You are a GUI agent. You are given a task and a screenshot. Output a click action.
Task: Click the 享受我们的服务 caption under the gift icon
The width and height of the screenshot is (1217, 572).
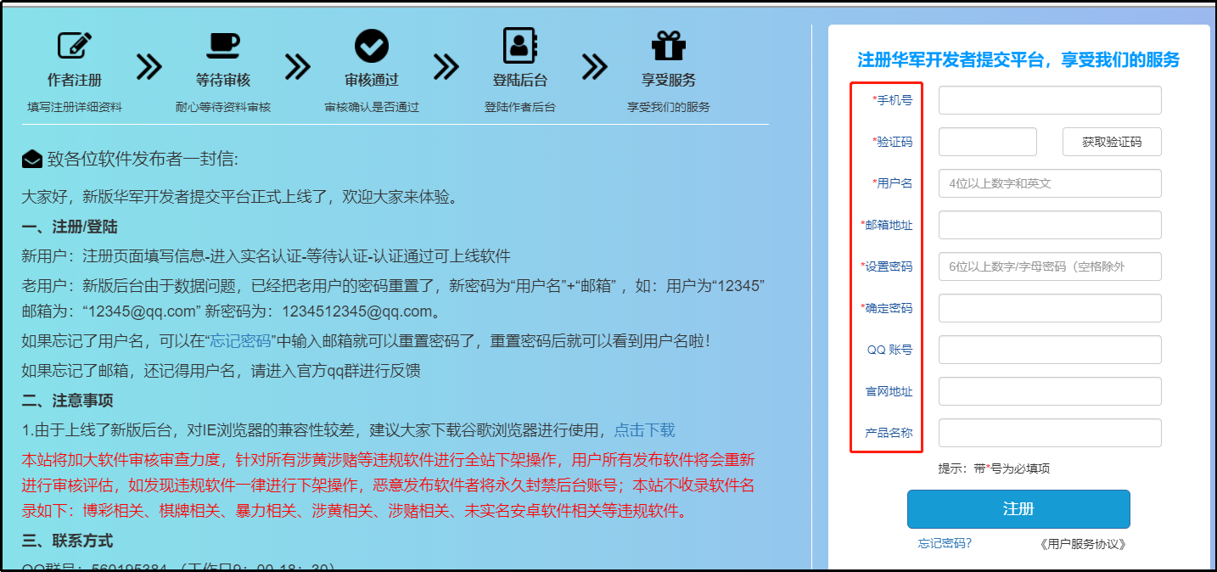pos(669,108)
